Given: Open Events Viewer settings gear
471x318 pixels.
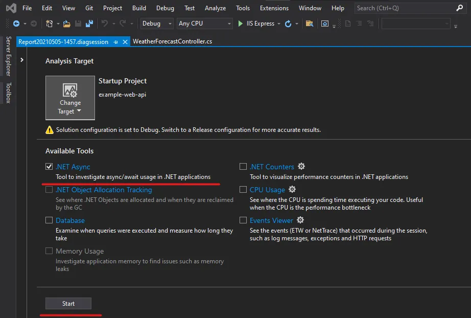Looking at the screenshot, I should pyautogui.click(x=300, y=220).
